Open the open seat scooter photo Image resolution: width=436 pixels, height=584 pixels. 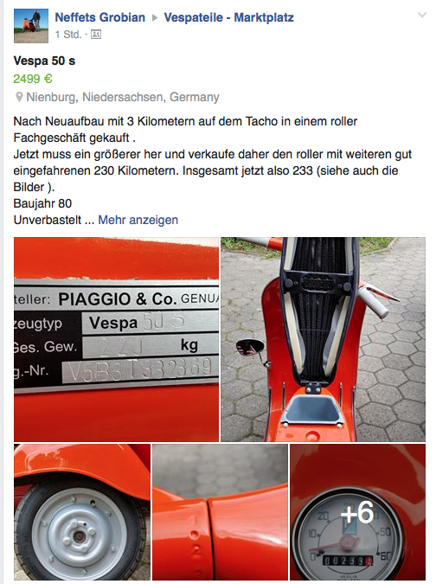pyautogui.click(x=323, y=339)
